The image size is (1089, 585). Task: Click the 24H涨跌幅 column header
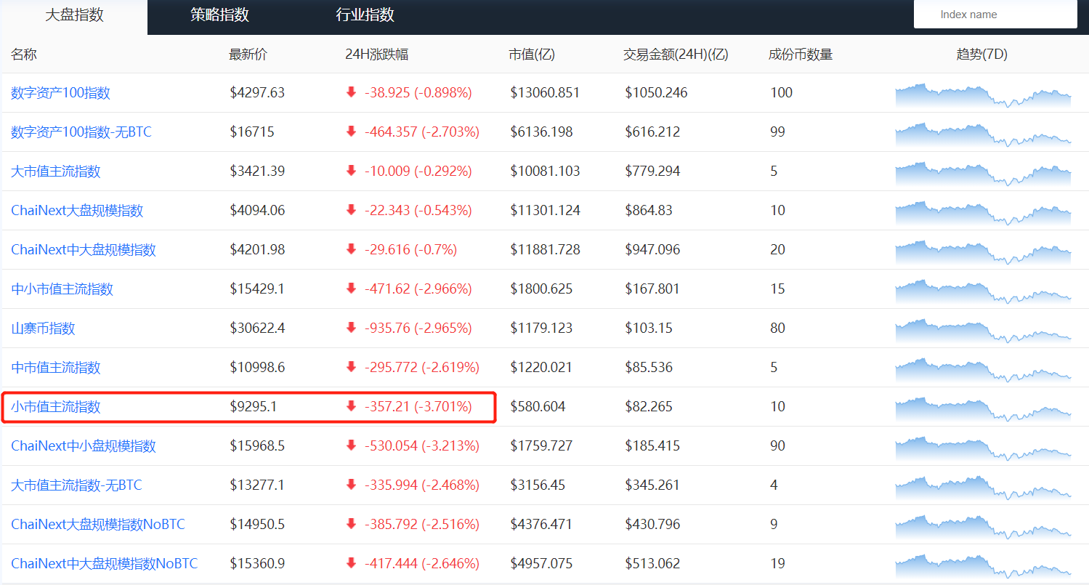[x=376, y=55]
